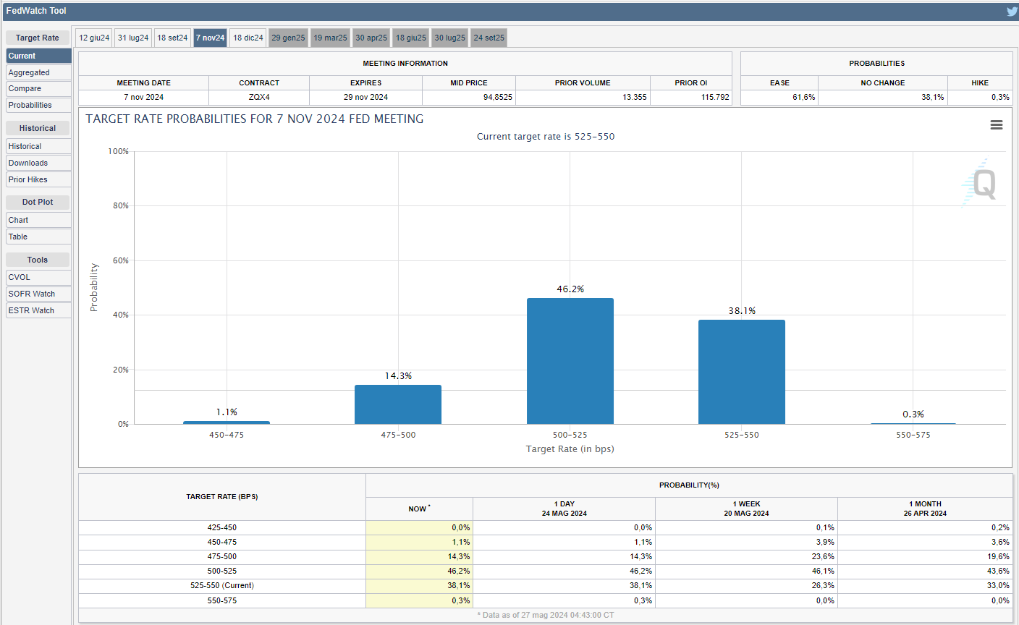Viewport: 1019px width, 625px height.
Task: Open the Probabilities view in sidebar
Action: pyautogui.click(x=38, y=105)
